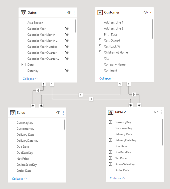Open more options for Dates table
Image resolution: width=170 pixels, height=189 pixels.
click(74, 13)
